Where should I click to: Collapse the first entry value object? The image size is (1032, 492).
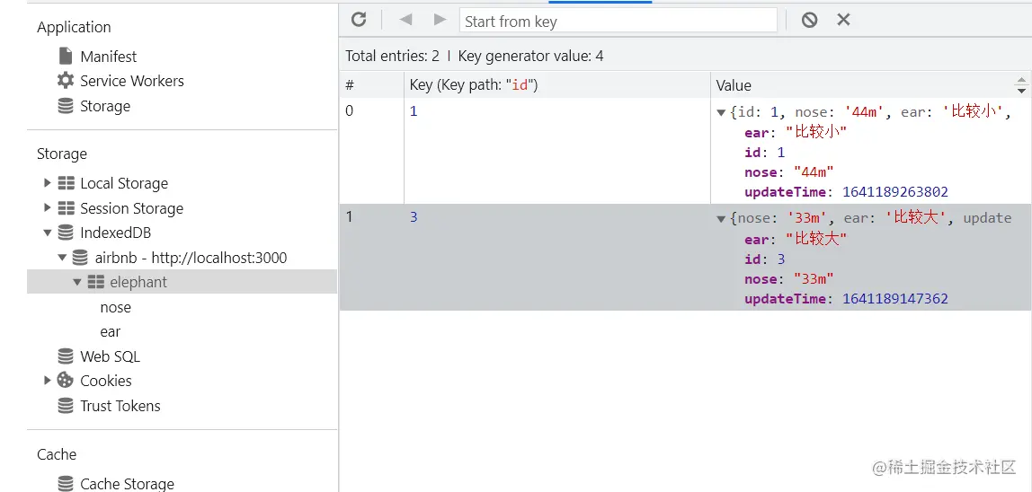(x=721, y=112)
